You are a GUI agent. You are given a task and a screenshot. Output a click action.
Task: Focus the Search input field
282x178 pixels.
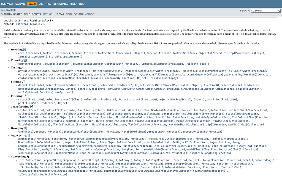(x=265, y=11)
